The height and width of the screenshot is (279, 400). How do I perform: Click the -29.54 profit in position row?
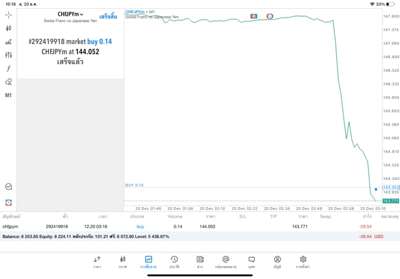[365, 227]
